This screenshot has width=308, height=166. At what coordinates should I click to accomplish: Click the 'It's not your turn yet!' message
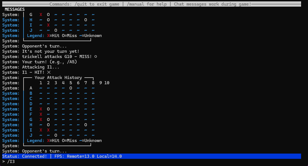pos(51,51)
